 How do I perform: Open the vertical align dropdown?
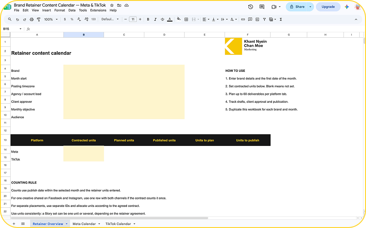point(215,19)
